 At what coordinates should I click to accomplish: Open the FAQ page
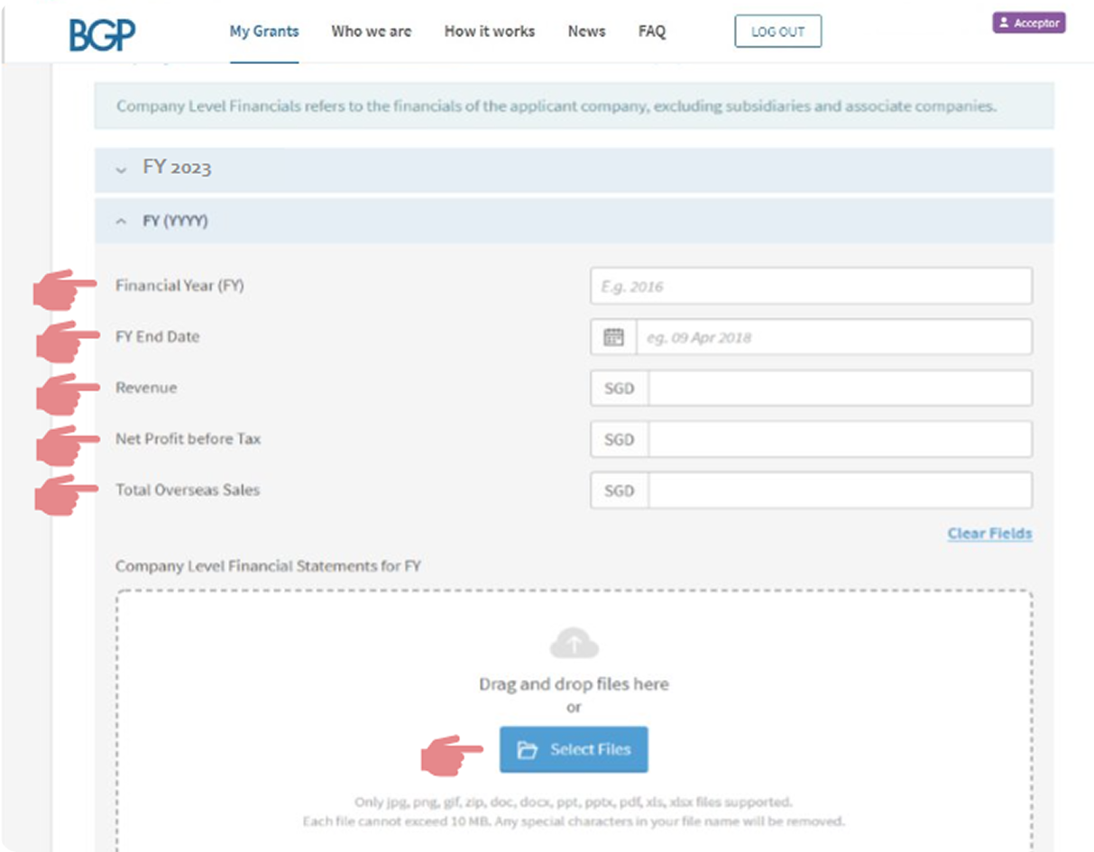click(651, 32)
